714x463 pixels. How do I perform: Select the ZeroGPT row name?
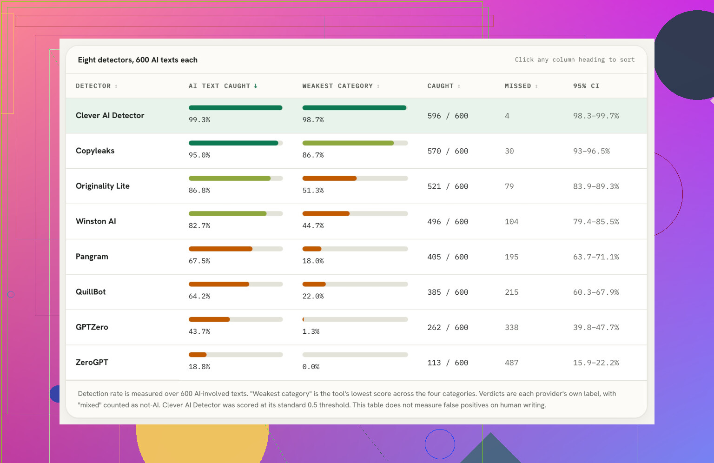92,363
